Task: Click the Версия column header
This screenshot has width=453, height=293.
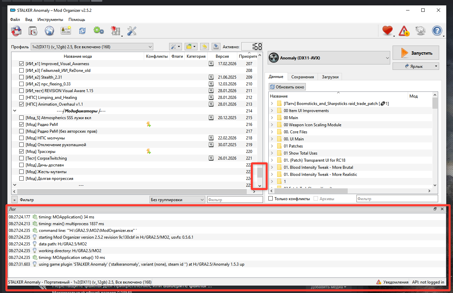Action: 222,56
